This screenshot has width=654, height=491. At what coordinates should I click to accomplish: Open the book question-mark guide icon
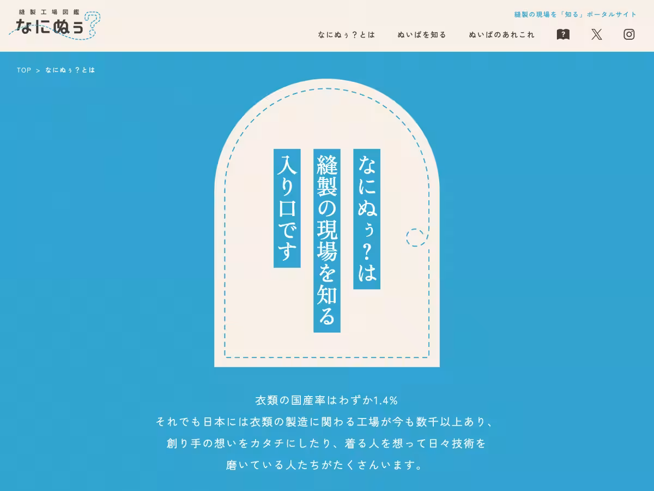563,34
